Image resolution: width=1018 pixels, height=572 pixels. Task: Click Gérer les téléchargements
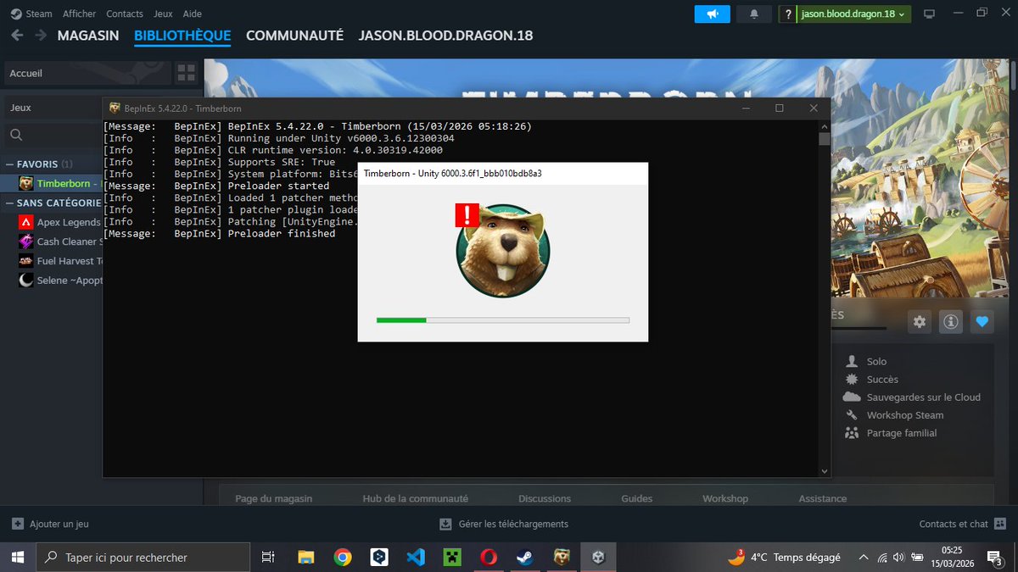click(504, 525)
